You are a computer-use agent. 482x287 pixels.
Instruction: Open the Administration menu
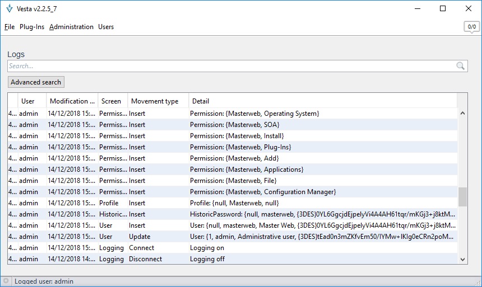point(71,27)
